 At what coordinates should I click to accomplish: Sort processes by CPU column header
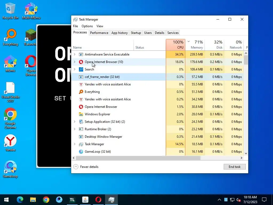point(175,45)
